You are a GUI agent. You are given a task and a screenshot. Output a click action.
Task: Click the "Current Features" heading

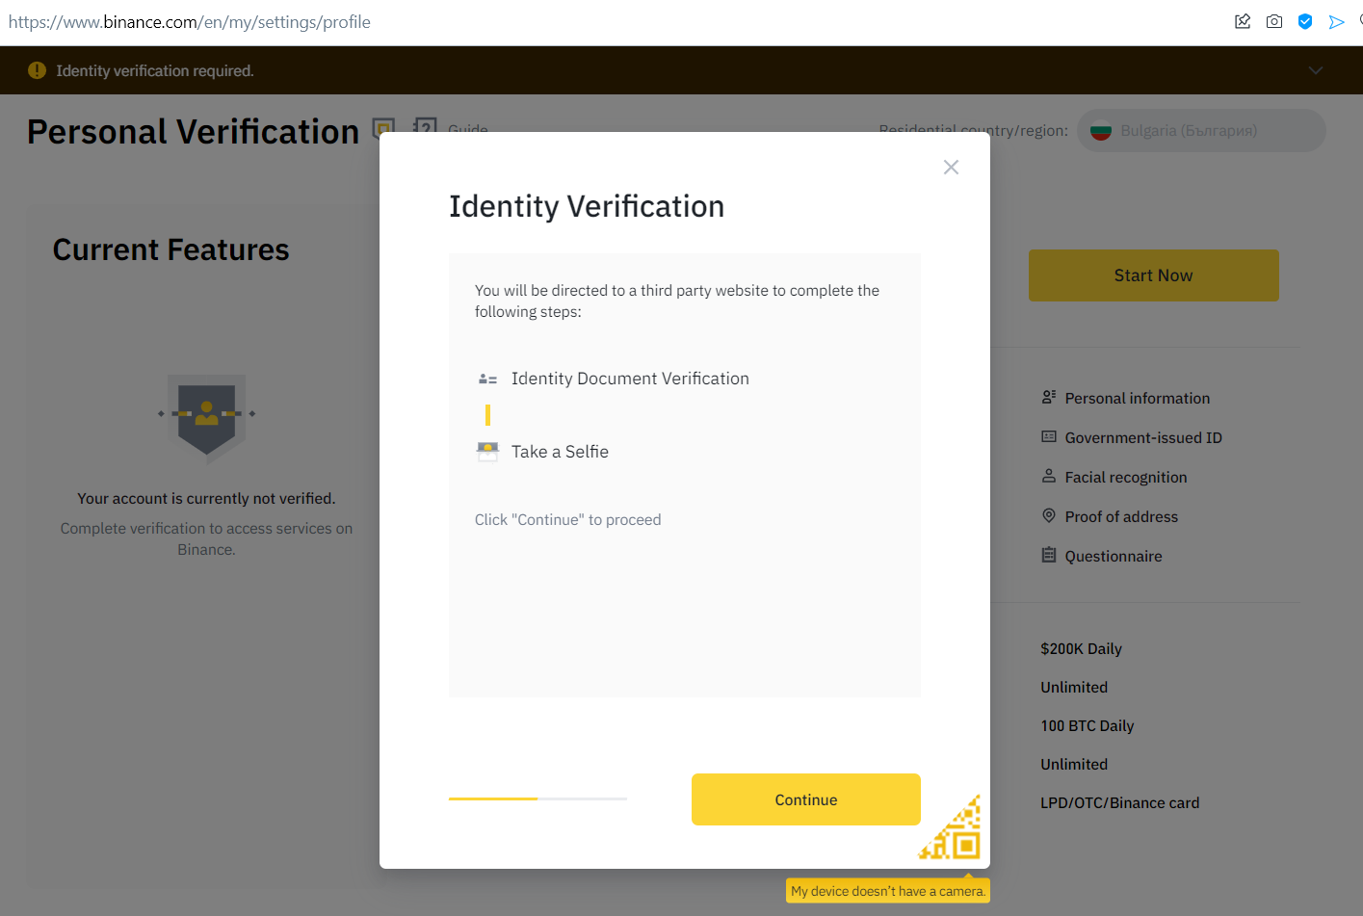[170, 249]
